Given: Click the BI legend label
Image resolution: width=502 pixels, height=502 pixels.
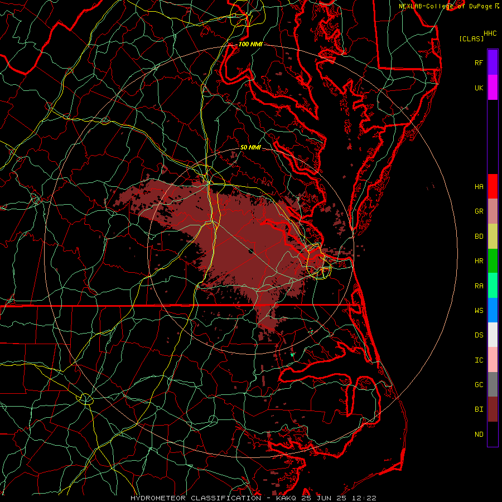Looking at the screenshot, I should tap(479, 409).
